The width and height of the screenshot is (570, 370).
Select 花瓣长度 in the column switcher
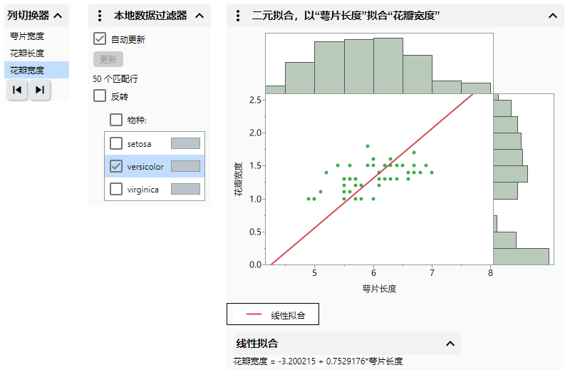point(27,53)
